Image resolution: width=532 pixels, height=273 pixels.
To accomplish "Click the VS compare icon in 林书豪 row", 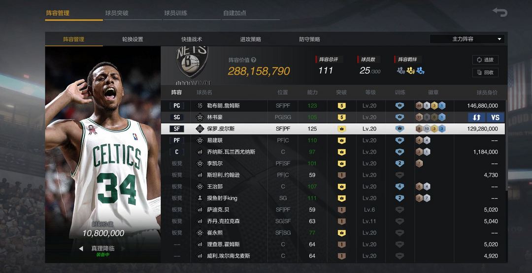I will 496,118.
